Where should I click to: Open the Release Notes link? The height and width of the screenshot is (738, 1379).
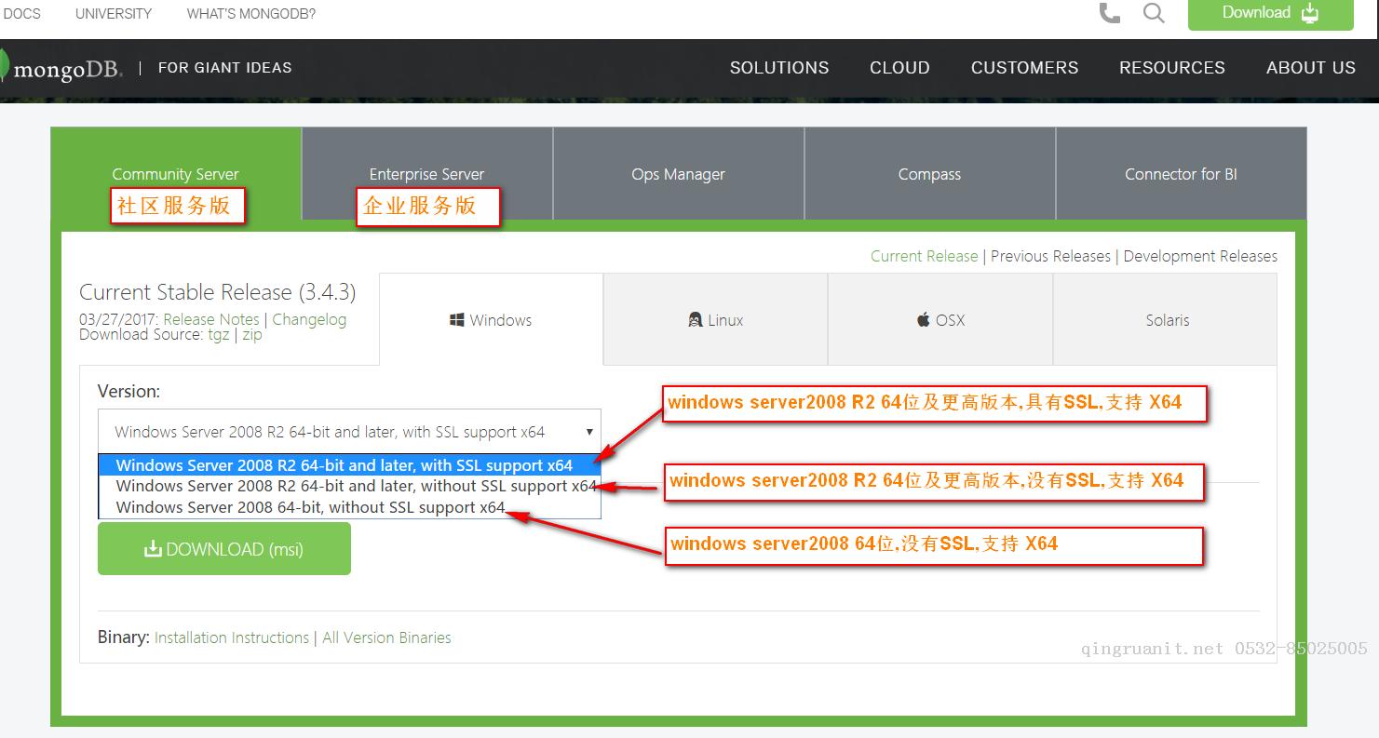point(211,319)
